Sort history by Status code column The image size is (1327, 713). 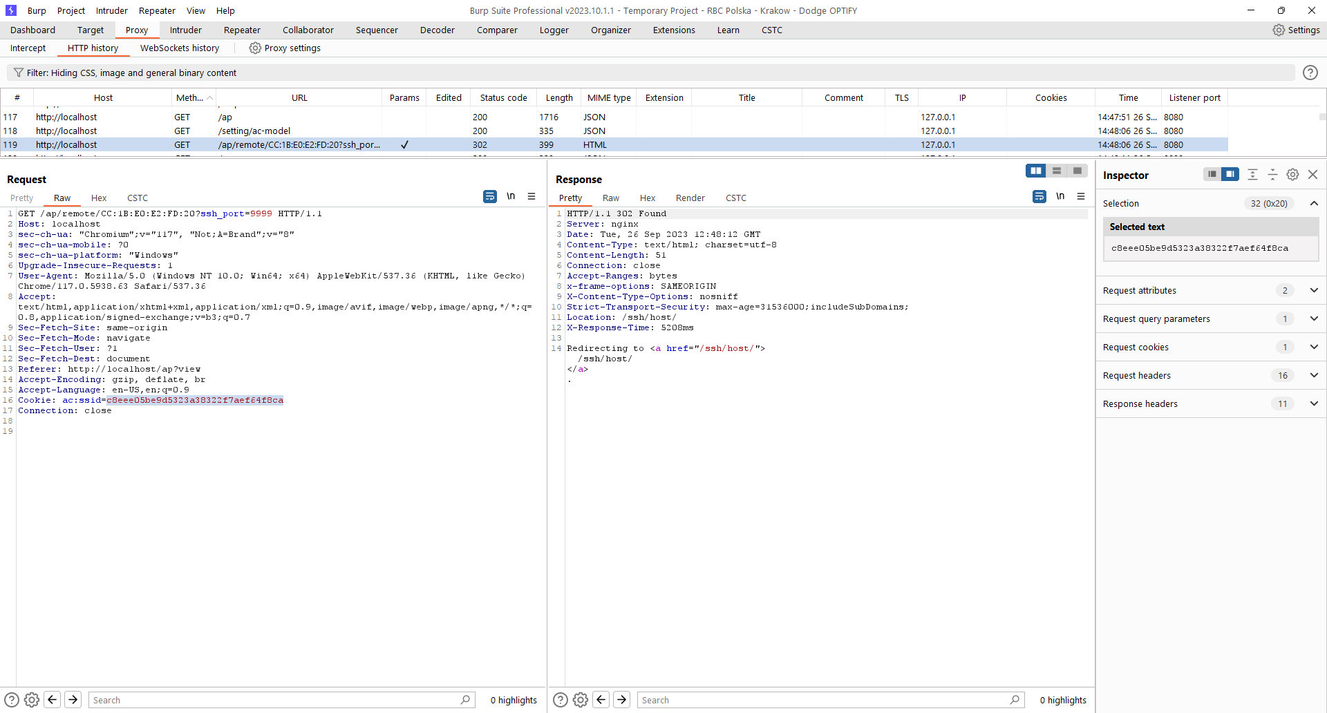click(x=504, y=97)
